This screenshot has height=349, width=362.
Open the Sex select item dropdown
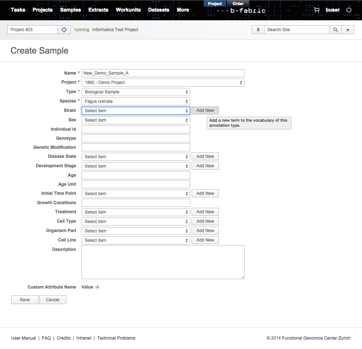point(136,120)
